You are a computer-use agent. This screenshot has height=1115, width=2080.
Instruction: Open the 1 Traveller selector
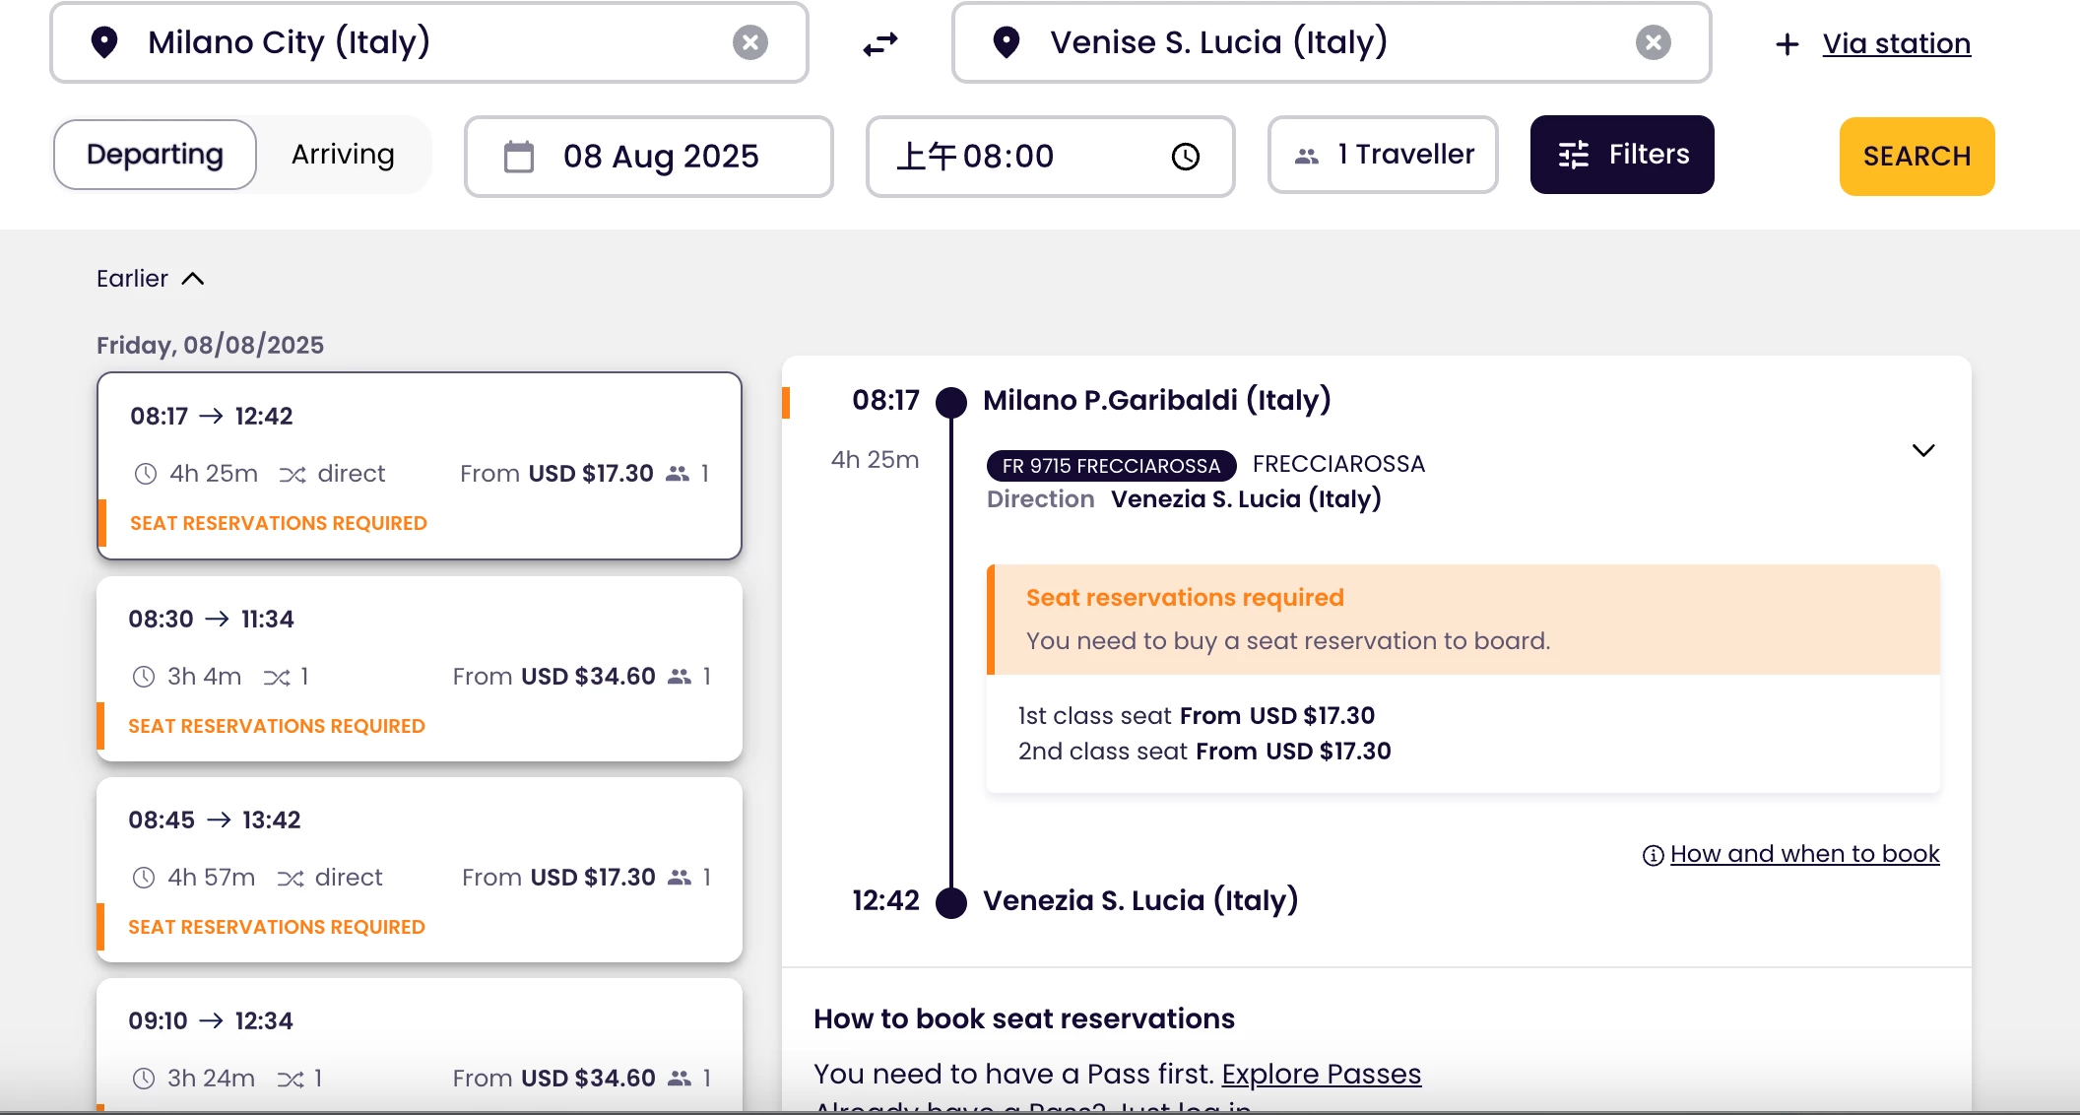point(1383,155)
